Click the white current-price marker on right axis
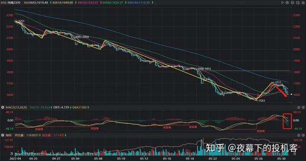 (x=292, y=94)
